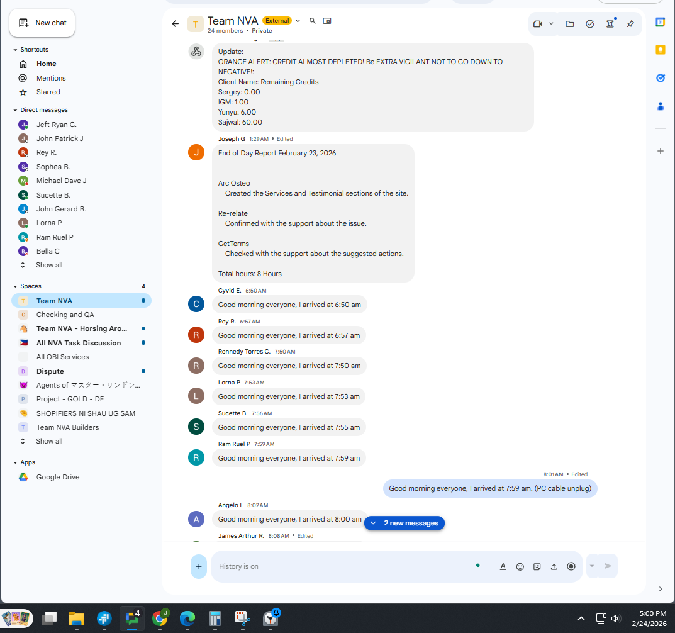The height and width of the screenshot is (633, 675).
Task: Open Team NVA Builders space
Action: (x=67, y=428)
